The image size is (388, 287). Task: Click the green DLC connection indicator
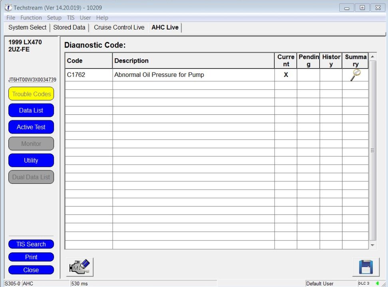pyautogui.click(x=378, y=283)
